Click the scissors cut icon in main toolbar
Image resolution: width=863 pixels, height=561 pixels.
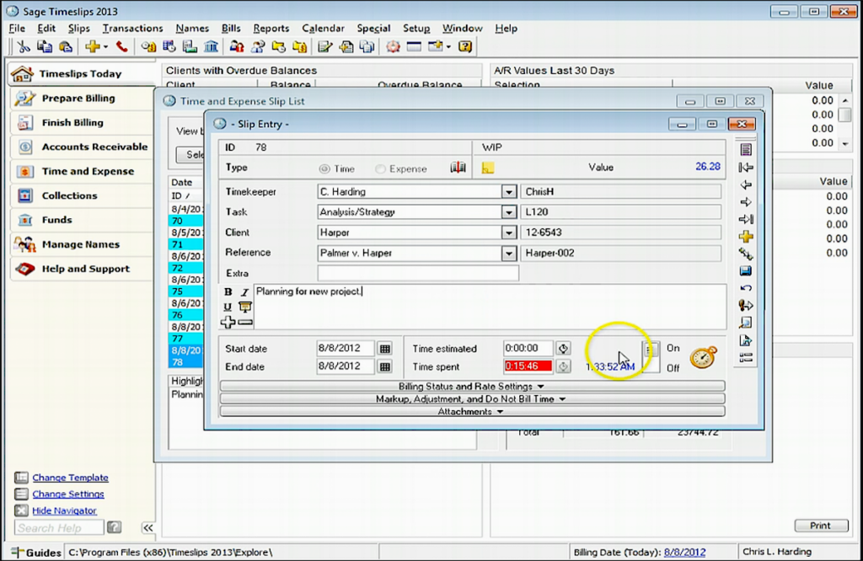pyautogui.click(x=23, y=47)
